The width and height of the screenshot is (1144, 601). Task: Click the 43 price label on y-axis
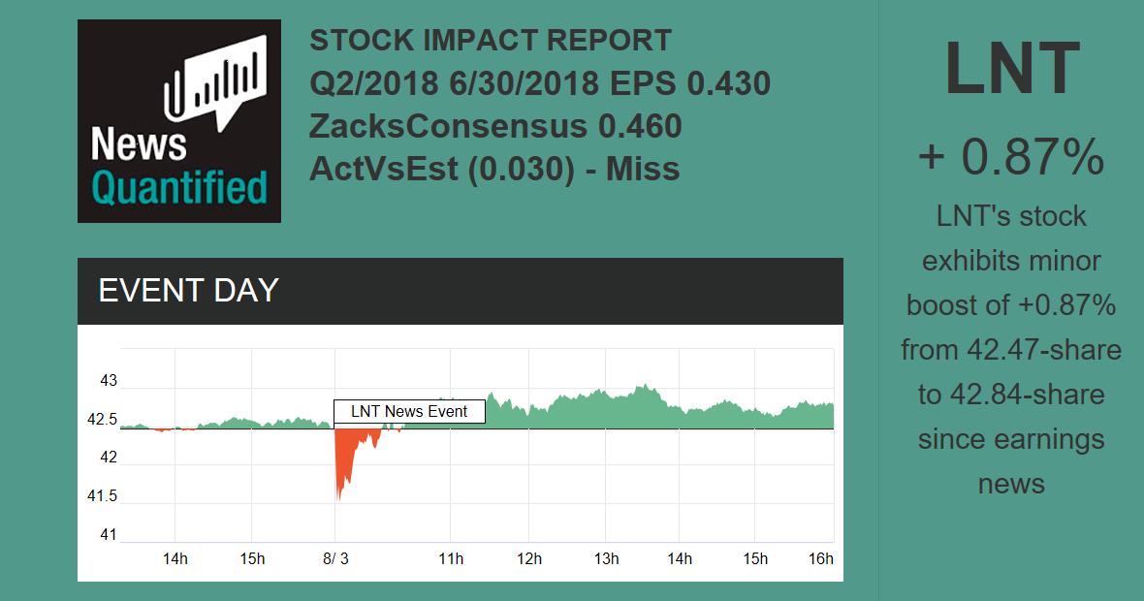109,381
